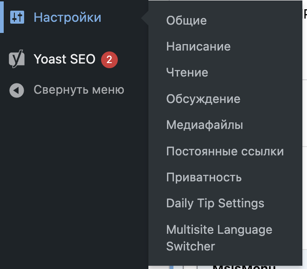Click the submenu pointer arrow beside Настройки
The height and width of the screenshot is (269, 307).
point(145,18)
